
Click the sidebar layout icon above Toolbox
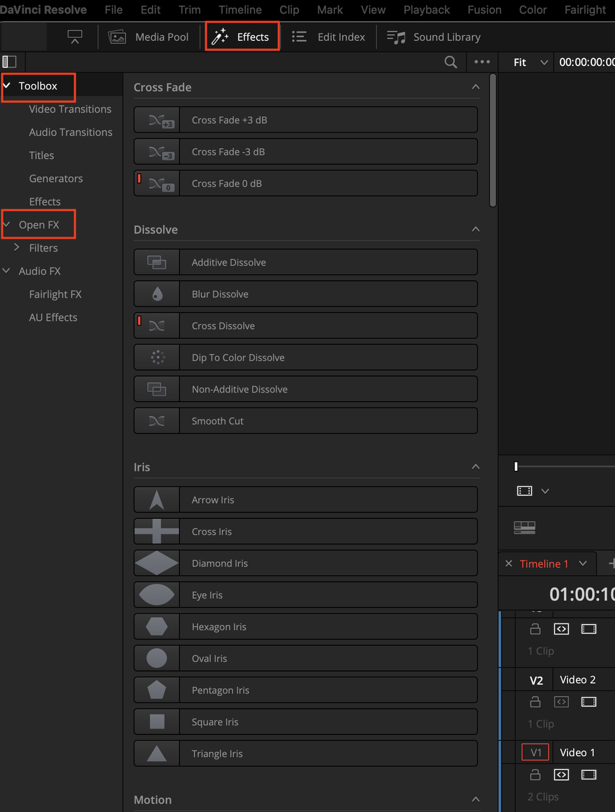coord(10,62)
